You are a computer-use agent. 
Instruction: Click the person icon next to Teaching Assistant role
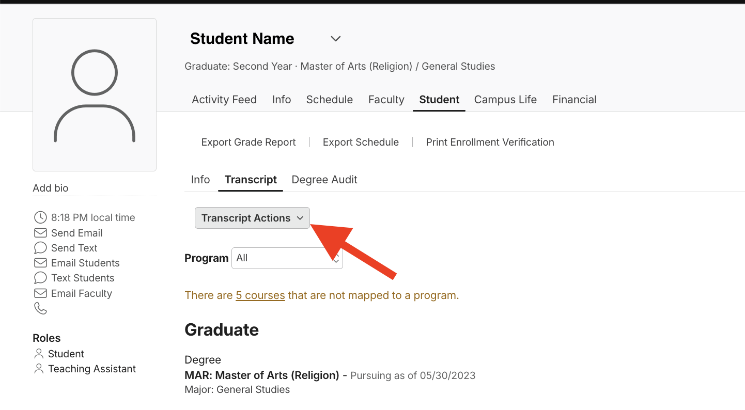point(39,369)
